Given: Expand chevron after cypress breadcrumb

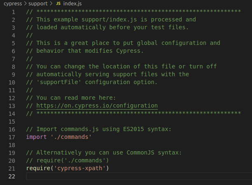Looking at the screenshot, I should 25,4.
